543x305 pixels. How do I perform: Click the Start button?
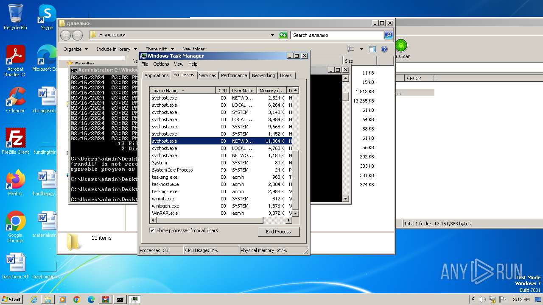point(12,299)
